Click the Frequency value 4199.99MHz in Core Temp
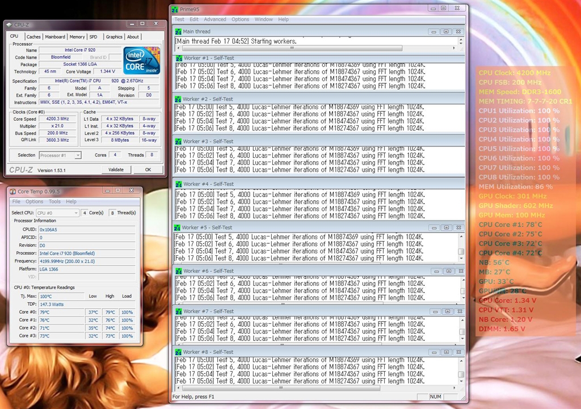This screenshot has width=581, height=409. [x=87, y=261]
